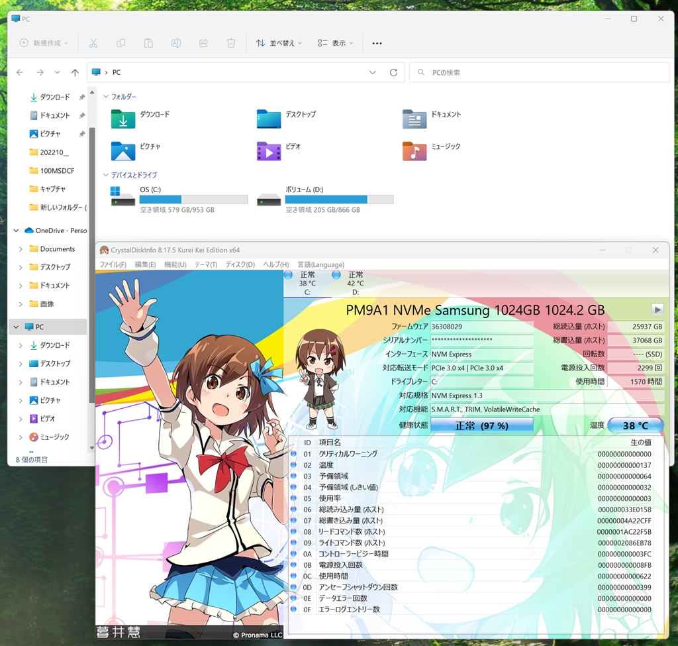Click the Cut scissors icon in Explorer toolbar
Screen dimensions: 678x646
tap(93, 43)
